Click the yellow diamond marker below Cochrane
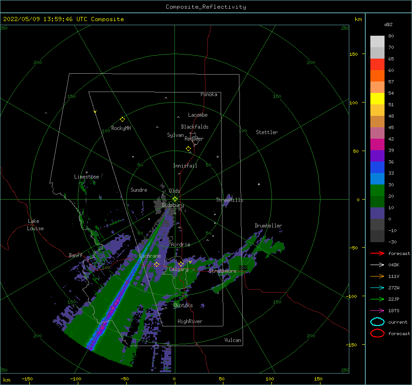Viewport: 412px width, 385px height. (x=157, y=264)
